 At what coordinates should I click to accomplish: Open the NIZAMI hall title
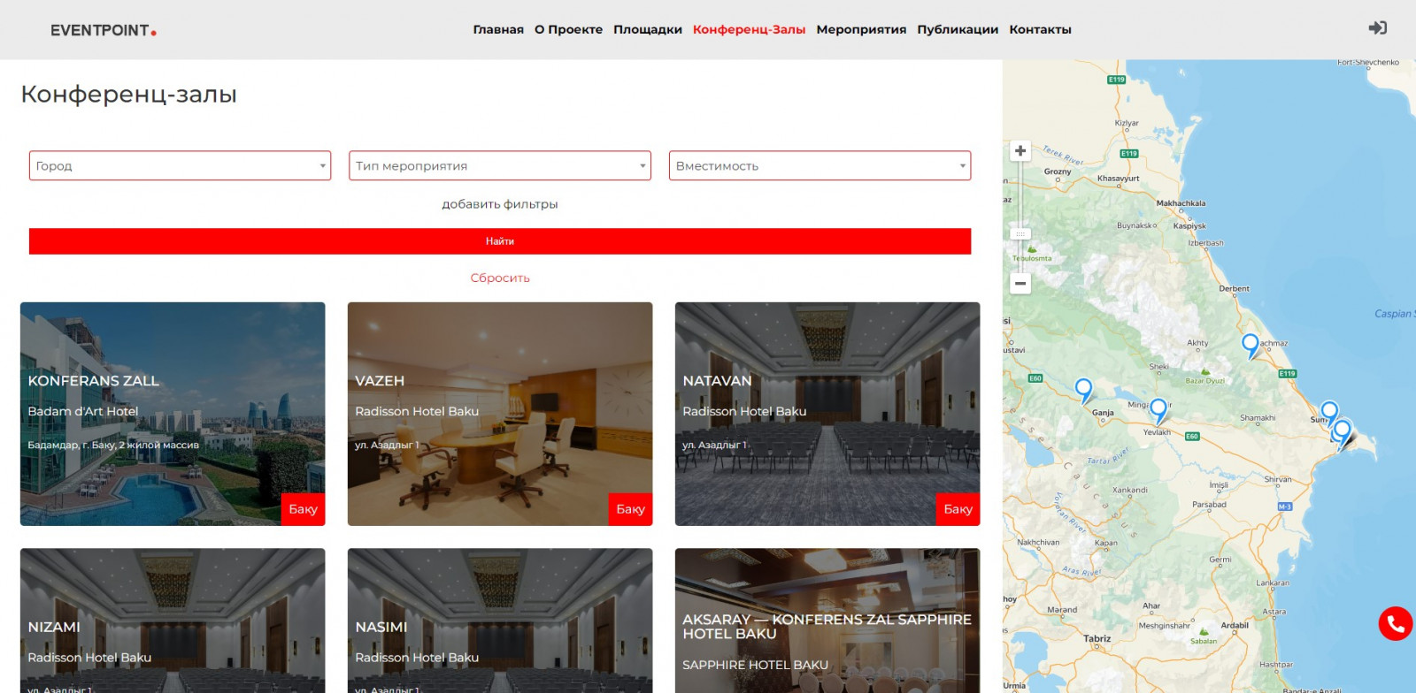pyautogui.click(x=54, y=627)
